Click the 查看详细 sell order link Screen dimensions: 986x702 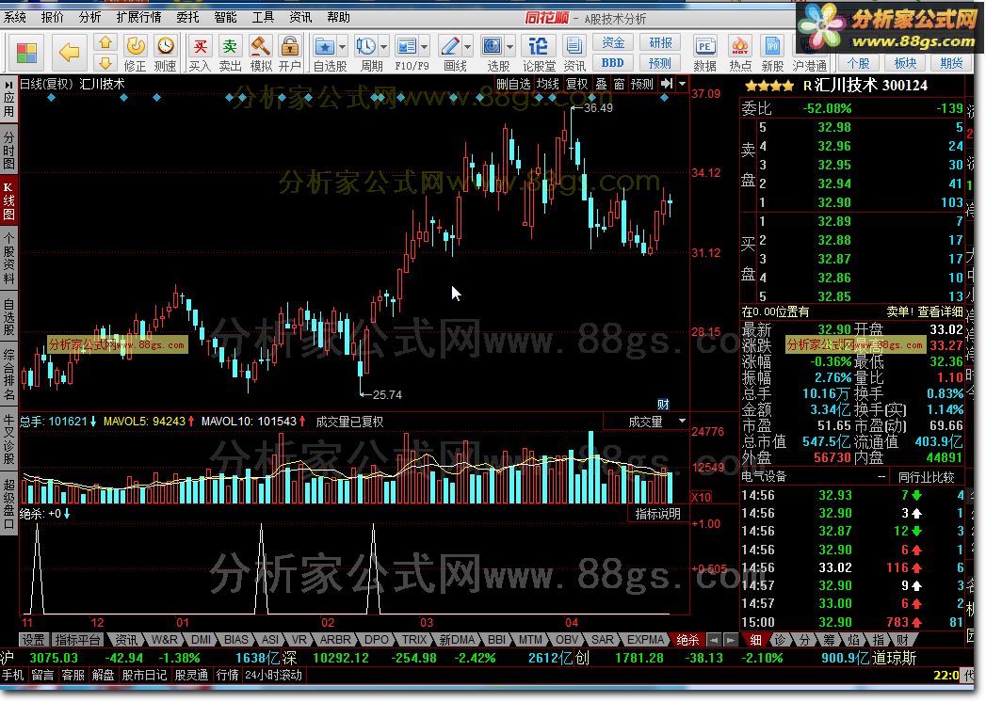click(940, 311)
